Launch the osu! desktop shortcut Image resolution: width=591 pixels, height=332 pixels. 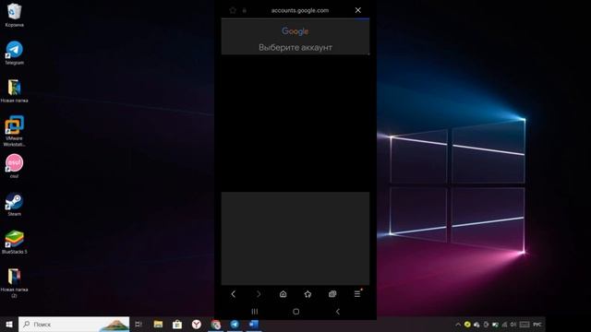click(15, 166)
